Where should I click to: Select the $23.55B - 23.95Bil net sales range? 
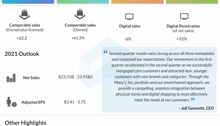[75, 77]
